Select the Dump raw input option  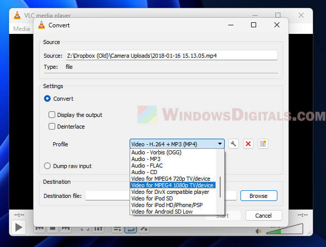click(x=47, y=166)
